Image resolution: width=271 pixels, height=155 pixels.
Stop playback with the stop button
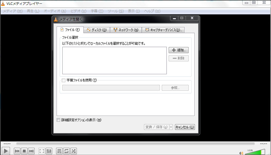pyautogui.click(x=24, y=151)
